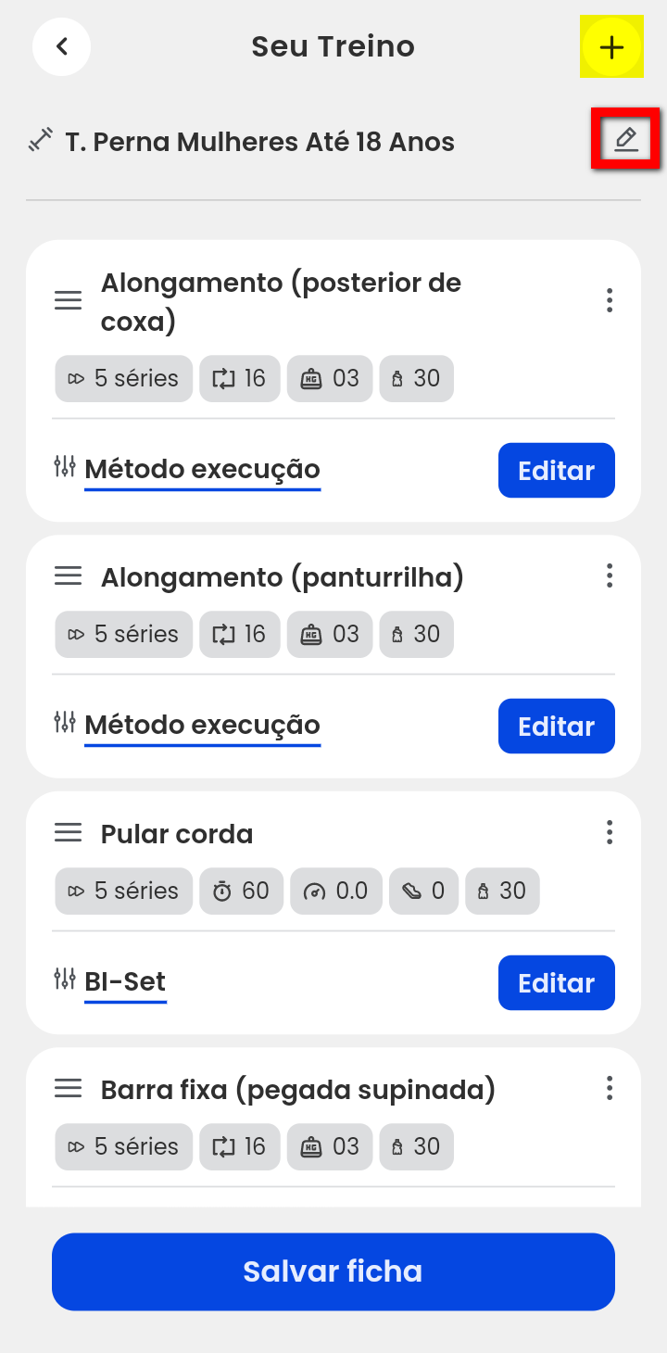Click sliders icon beside BI-Set

(65, 979)
